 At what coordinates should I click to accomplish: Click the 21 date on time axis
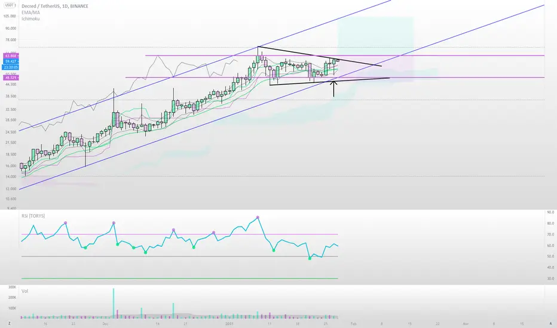(185, 324)
